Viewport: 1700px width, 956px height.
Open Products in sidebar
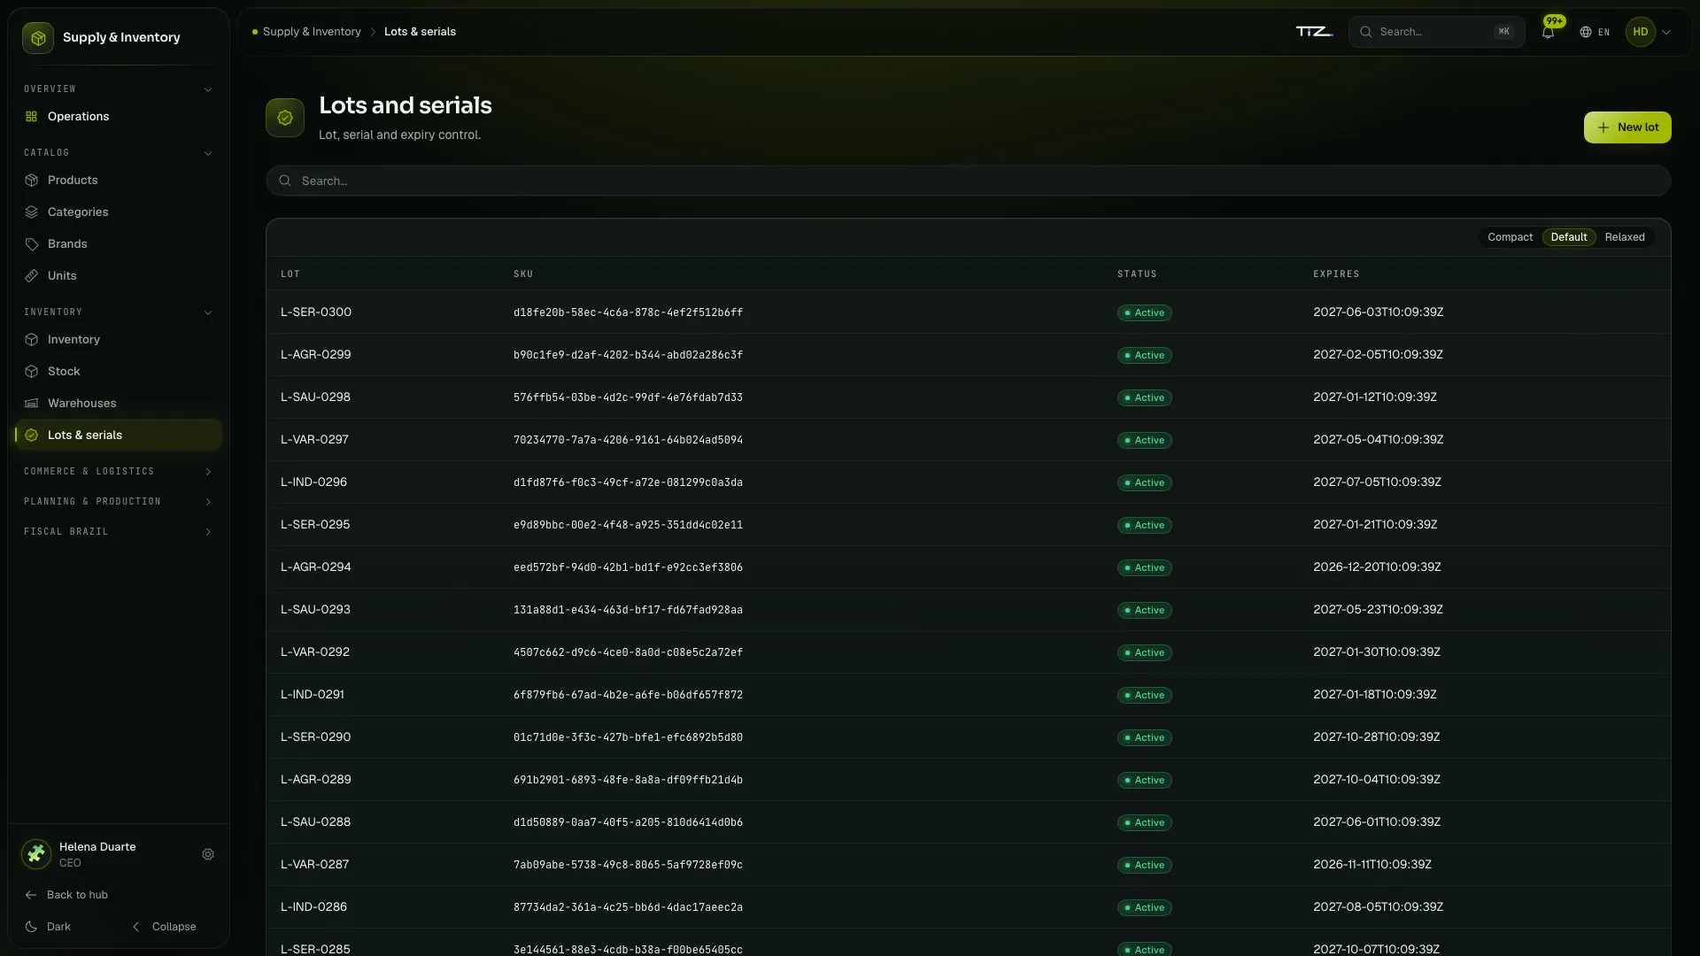click(119, 181)
